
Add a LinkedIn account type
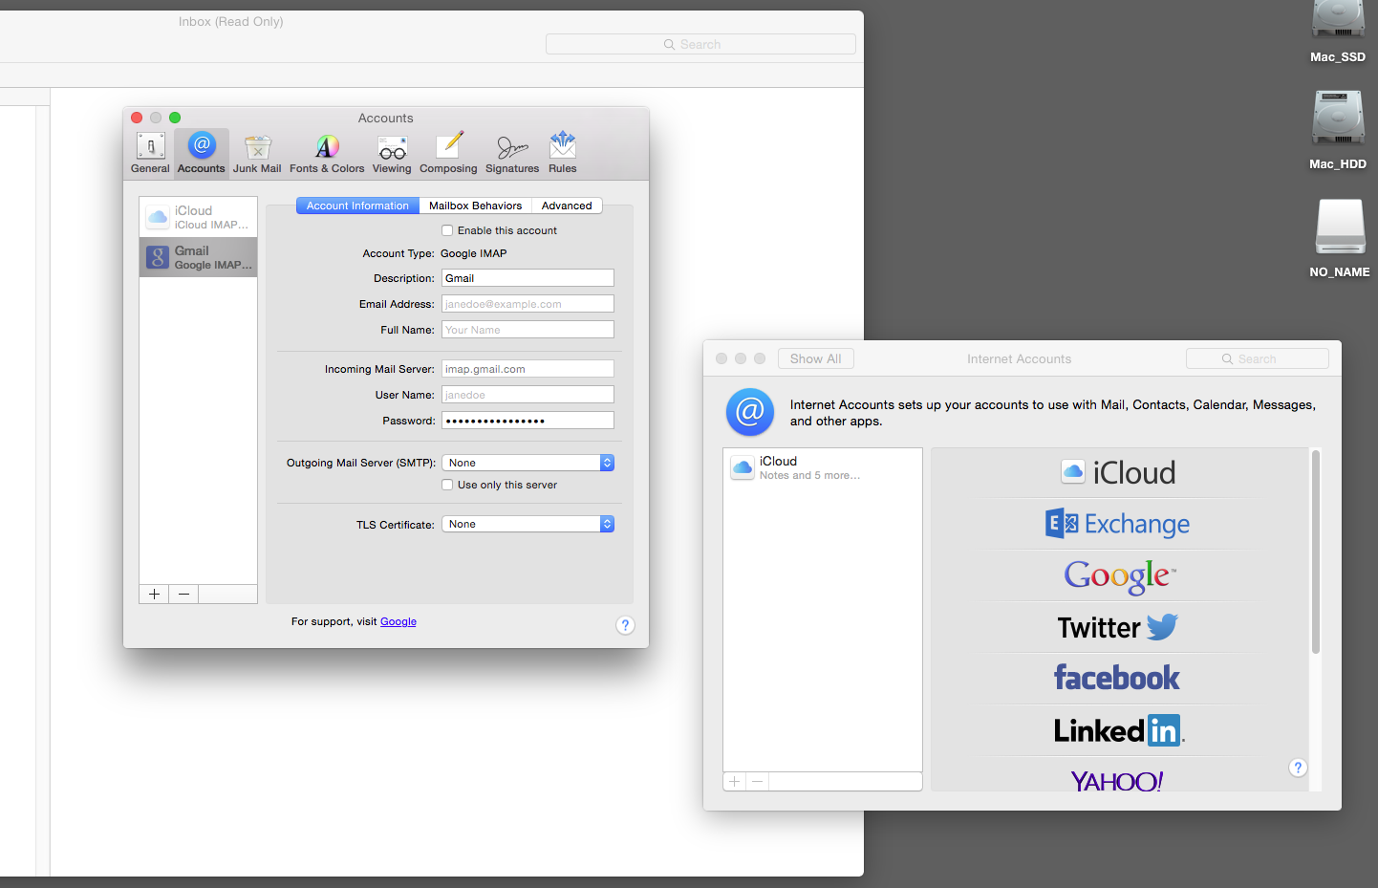coord(1119,730)
